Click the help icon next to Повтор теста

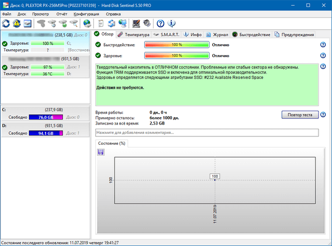point(323,115)
